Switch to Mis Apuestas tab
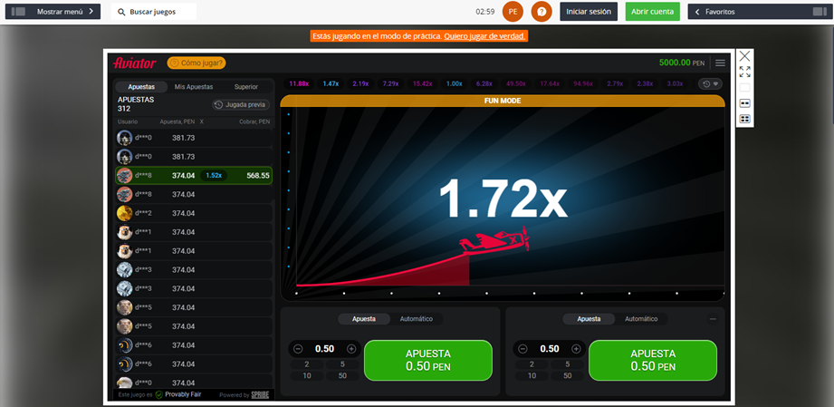 pos(194,87)
